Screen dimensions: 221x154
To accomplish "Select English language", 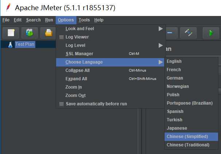I will coord(191,61).
